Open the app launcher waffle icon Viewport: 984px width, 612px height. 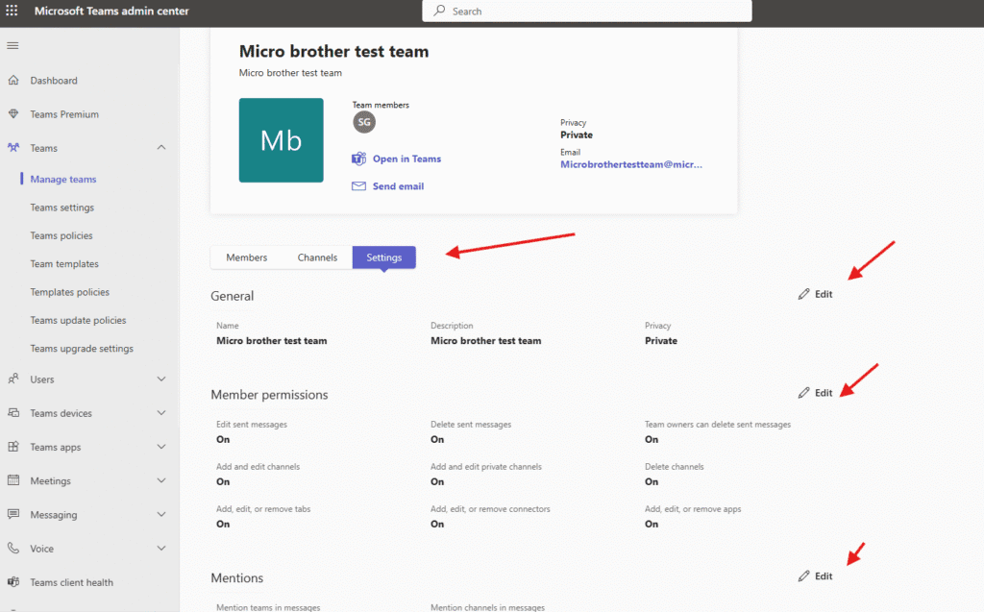pos(12,12)
